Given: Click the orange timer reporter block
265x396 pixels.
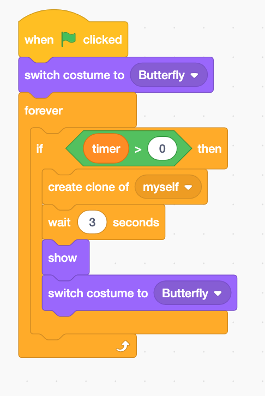Looking at the screenshot, I should click(x=106, y=148).
